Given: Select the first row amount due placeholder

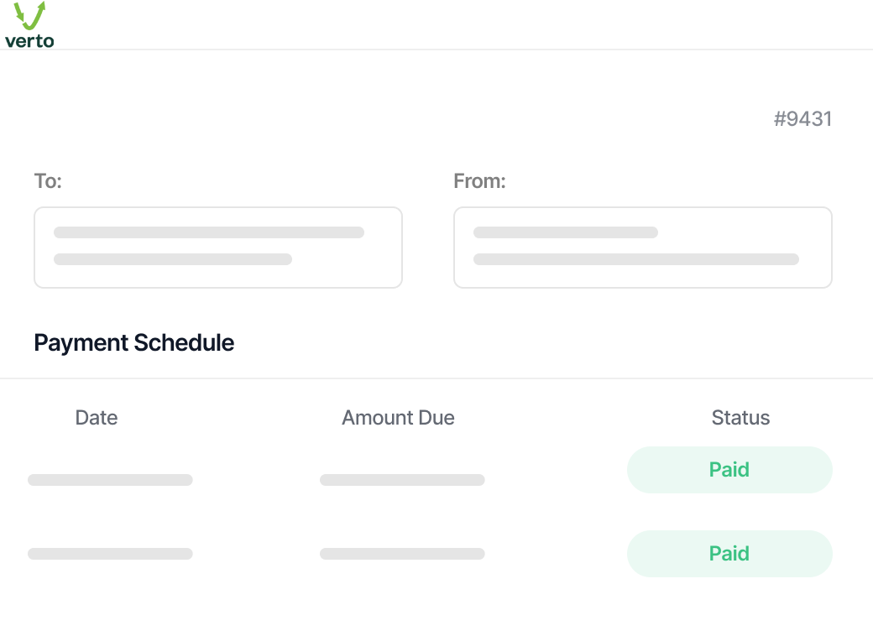Looking at the screenshot, I should click(x=402, y=480).
